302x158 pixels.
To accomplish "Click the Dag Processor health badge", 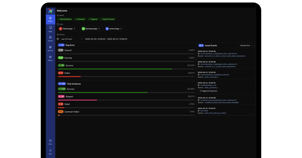I will (108, 19).
